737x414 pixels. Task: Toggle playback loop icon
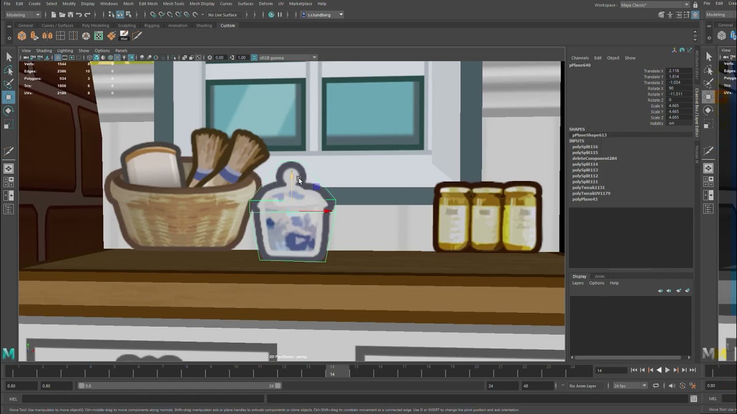coord(656,386)
